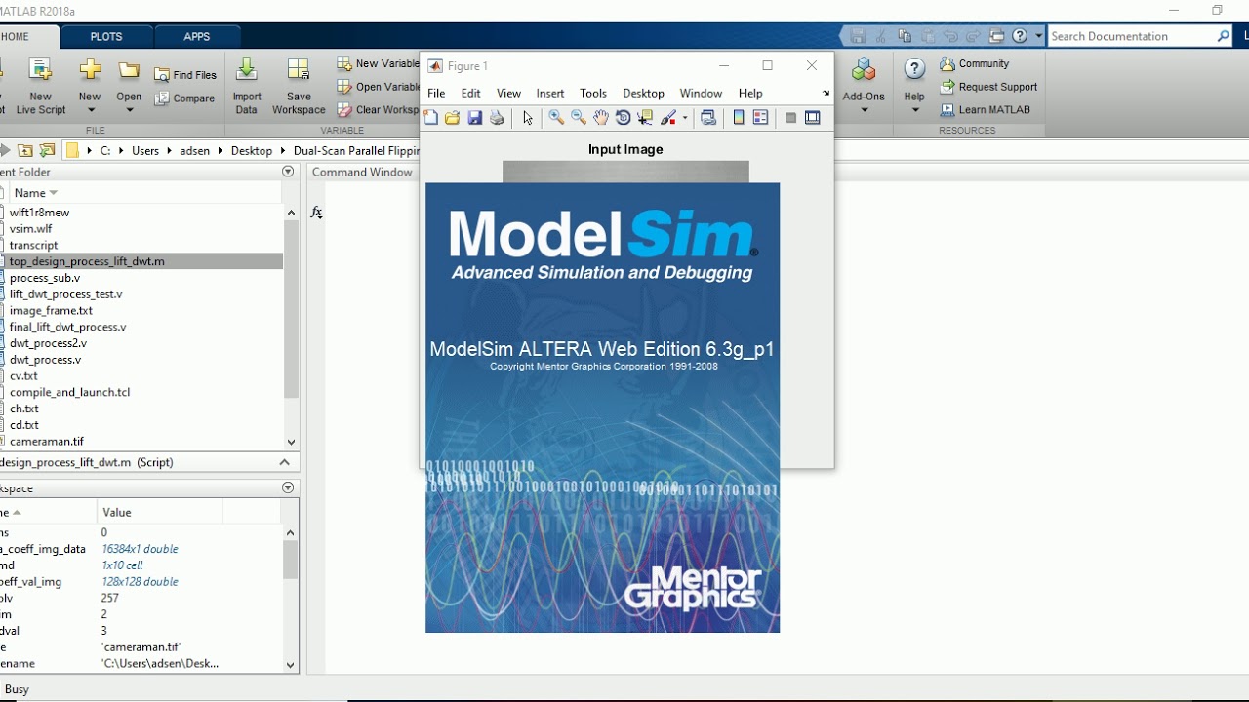Activate the Zoom Out tool in Figure 1
1249x702 pixels.
coord(579,118)
